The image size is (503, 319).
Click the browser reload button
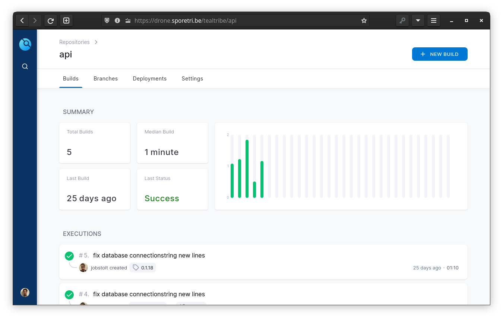click(51, 20)
